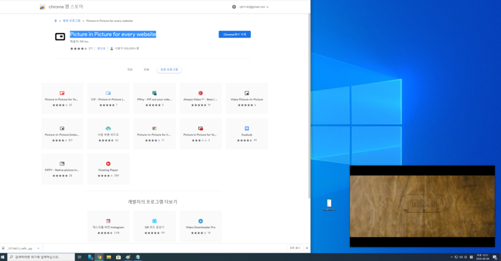Expand the account email dropdown
Viewport: 501px width, 261px height.
point(254,6)
